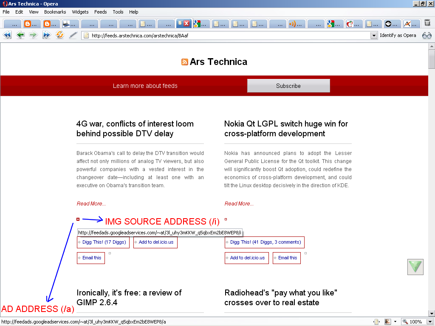Image resolution: width=435 pixels, height=326 pixels.
Task: Click the vertical scrollbar thumb
Action: [432, 59]
